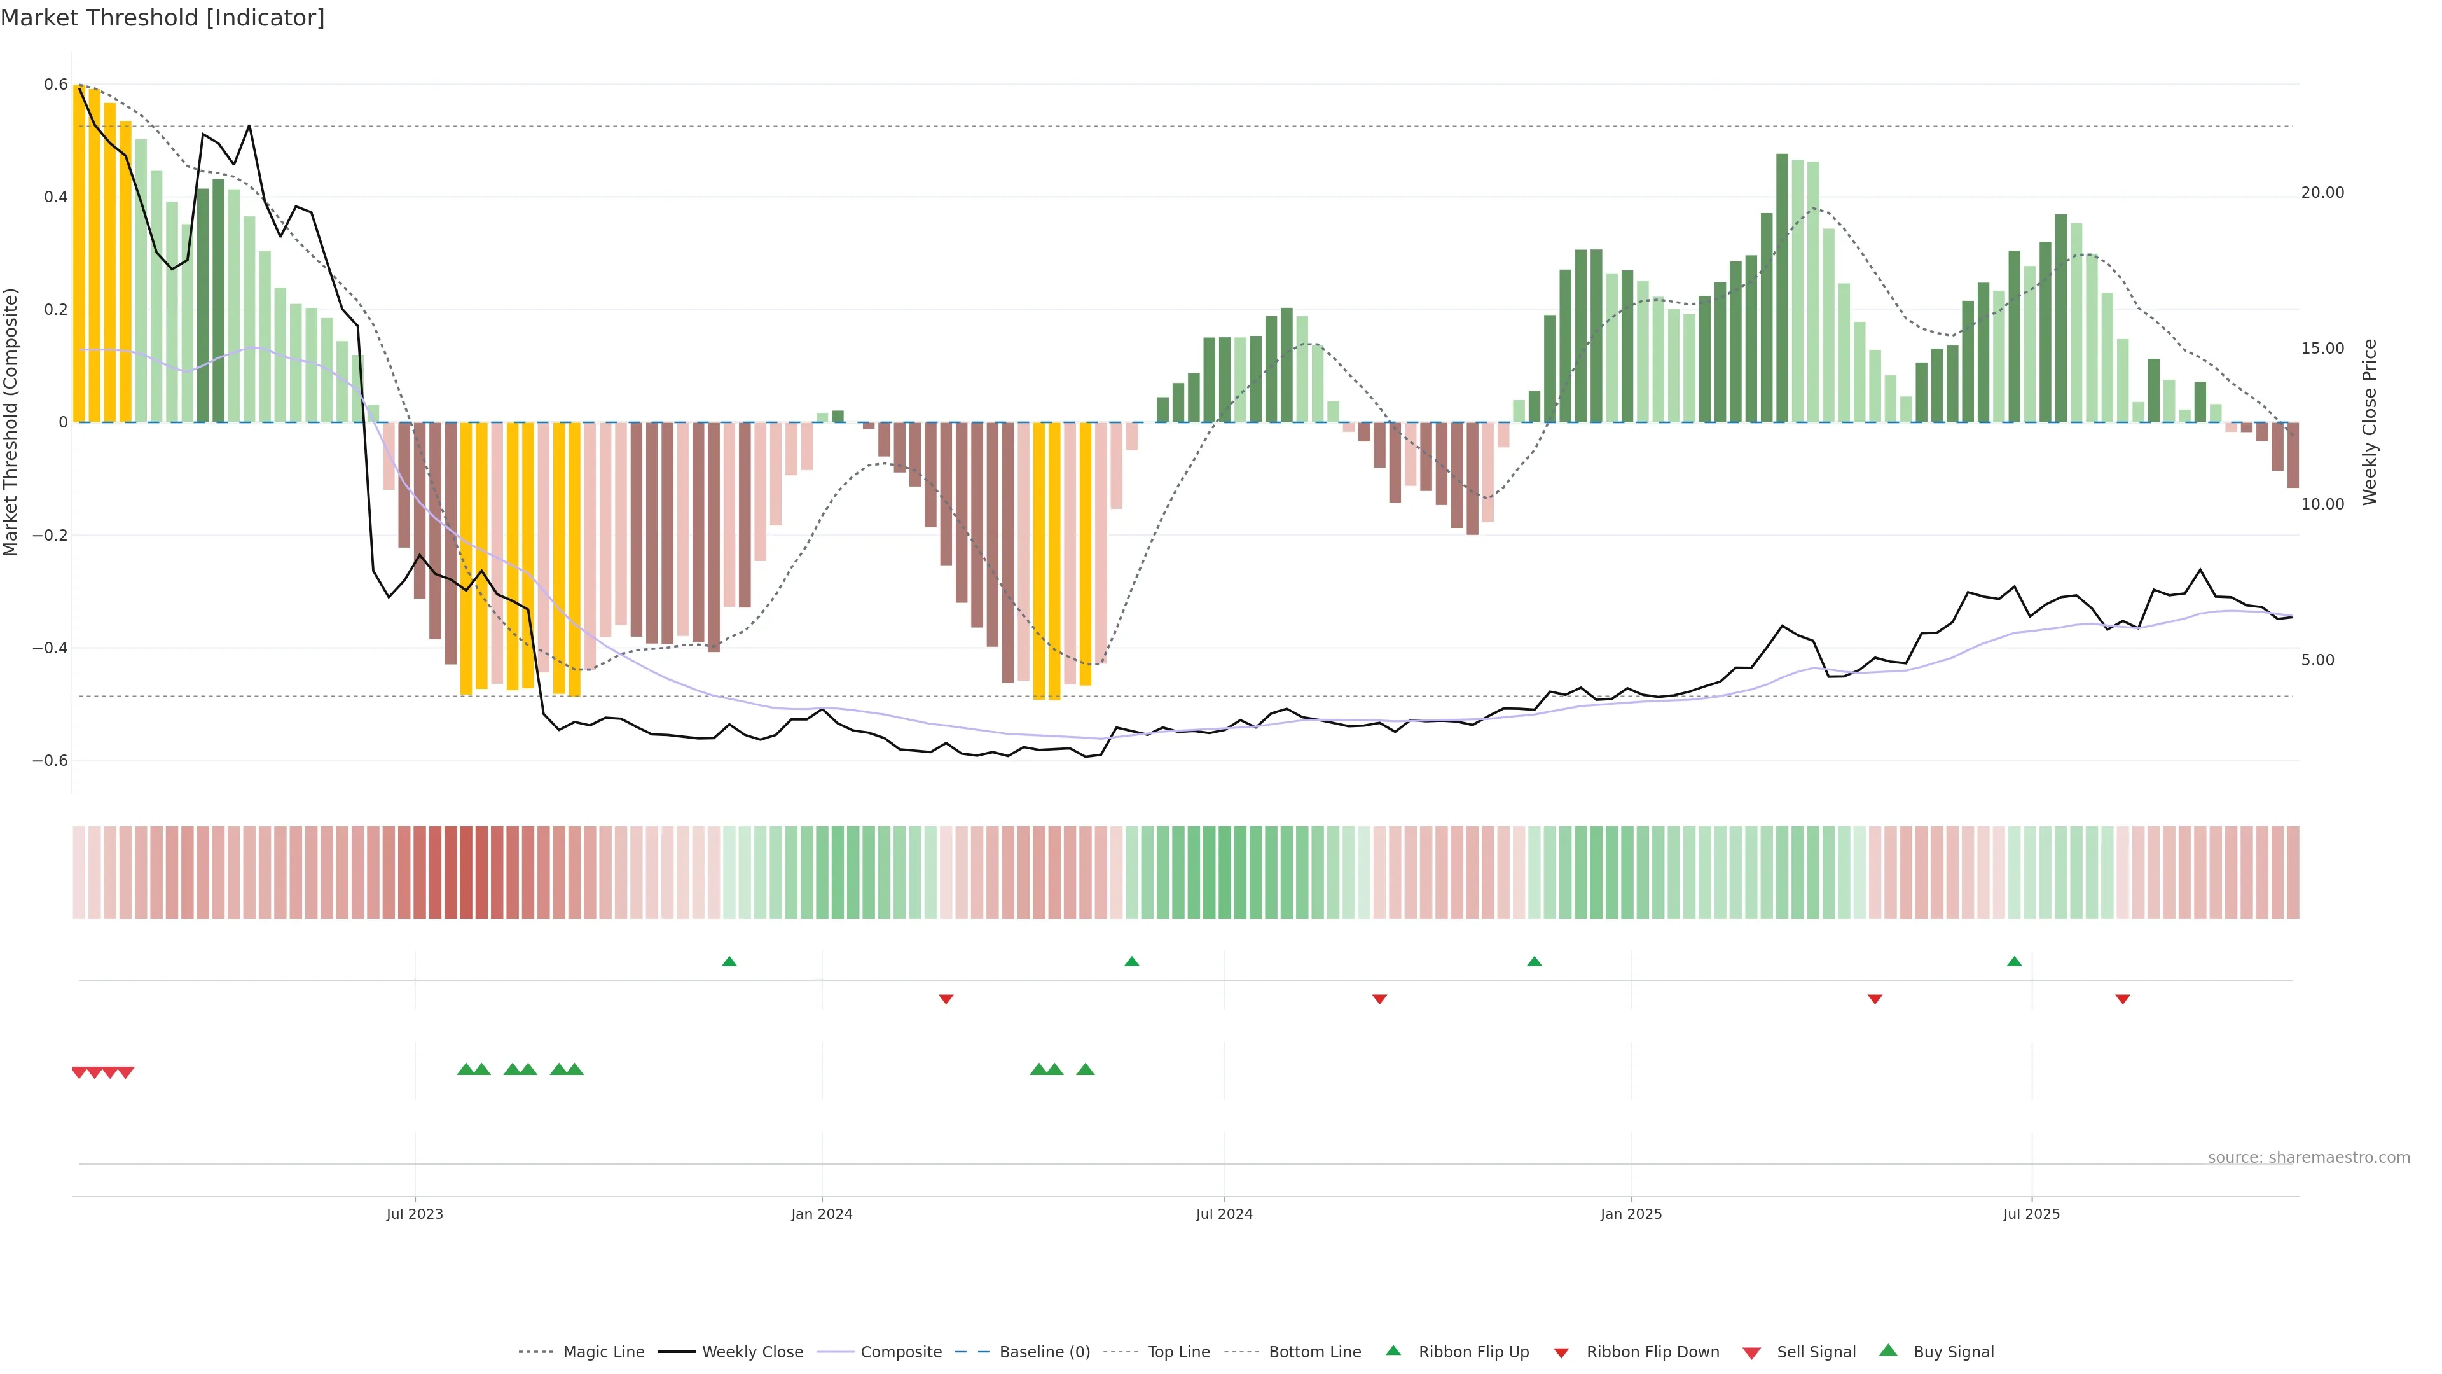The width and height of the screenshot is (2442, 1374).
Task: Click the Market Threshold [Indicator] title
Action: pos(162,18)
